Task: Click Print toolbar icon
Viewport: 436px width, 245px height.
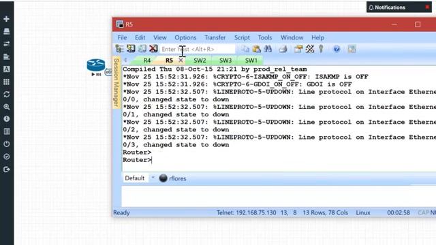Action: click(283, 49)
